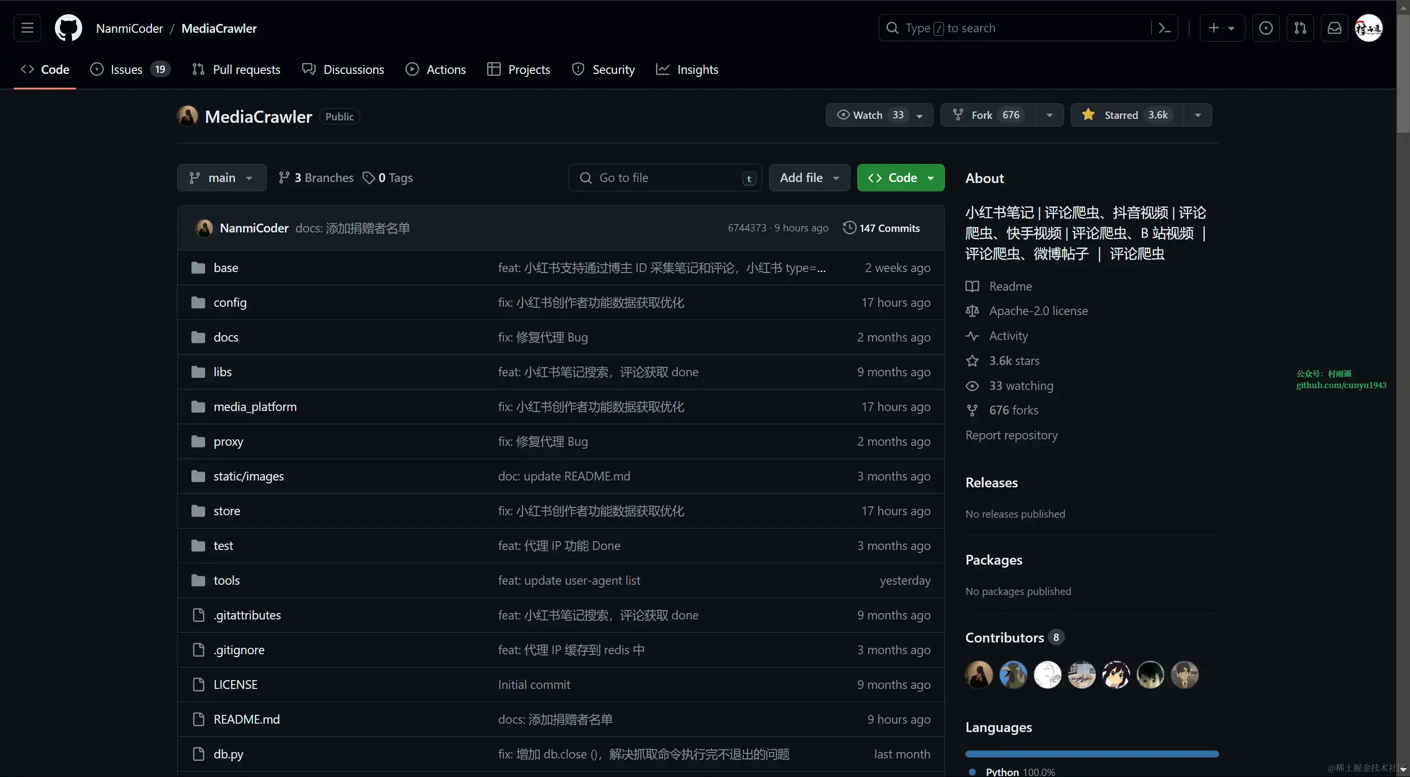The width and height of the screenshot is (1410, 777).
Task: Click the user profile avatar
Action: (x=1368, y=28)
